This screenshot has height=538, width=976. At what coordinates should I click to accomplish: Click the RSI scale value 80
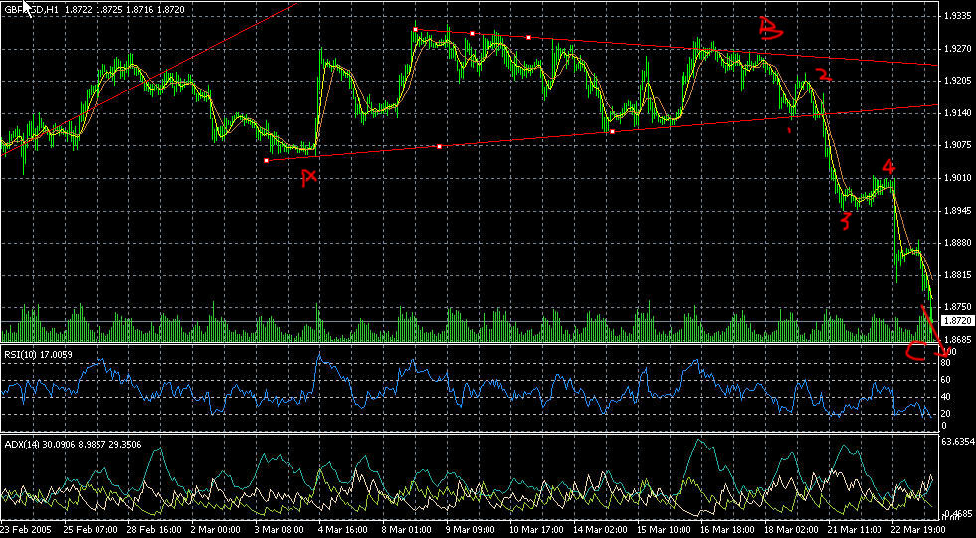pos(945,362)
